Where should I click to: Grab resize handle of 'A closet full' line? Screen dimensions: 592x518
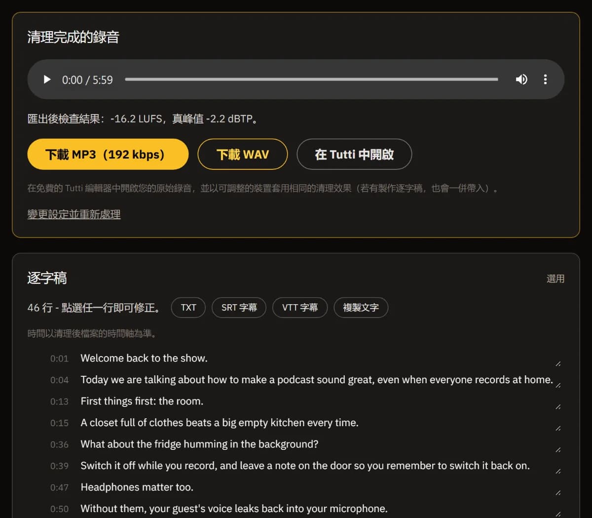[558, 428]
